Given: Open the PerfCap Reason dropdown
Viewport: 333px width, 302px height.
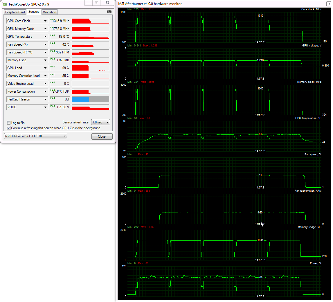Looking at the screenshot, I should coord(45,99).
